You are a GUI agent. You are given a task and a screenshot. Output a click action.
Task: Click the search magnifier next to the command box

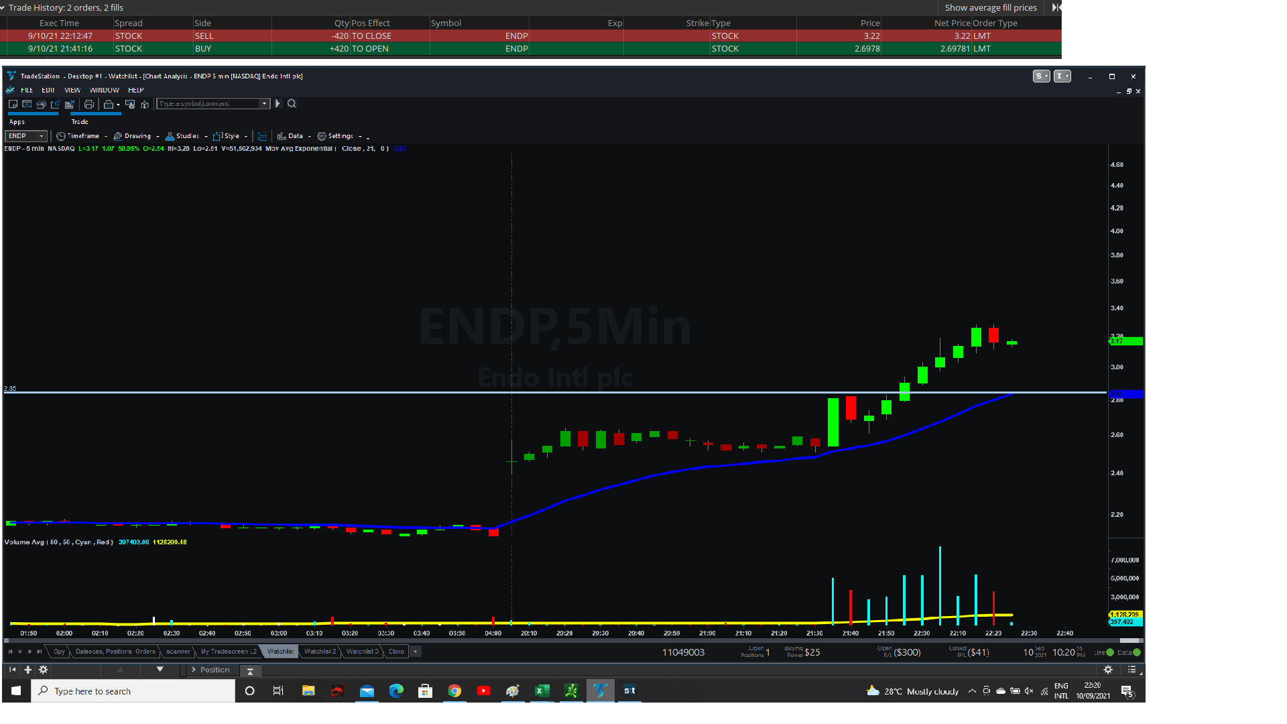pos(292,104)
